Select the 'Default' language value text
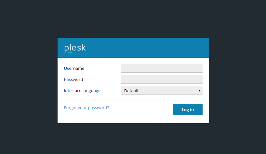The width and height of the screenshot is (266, 154). [131, 91]
